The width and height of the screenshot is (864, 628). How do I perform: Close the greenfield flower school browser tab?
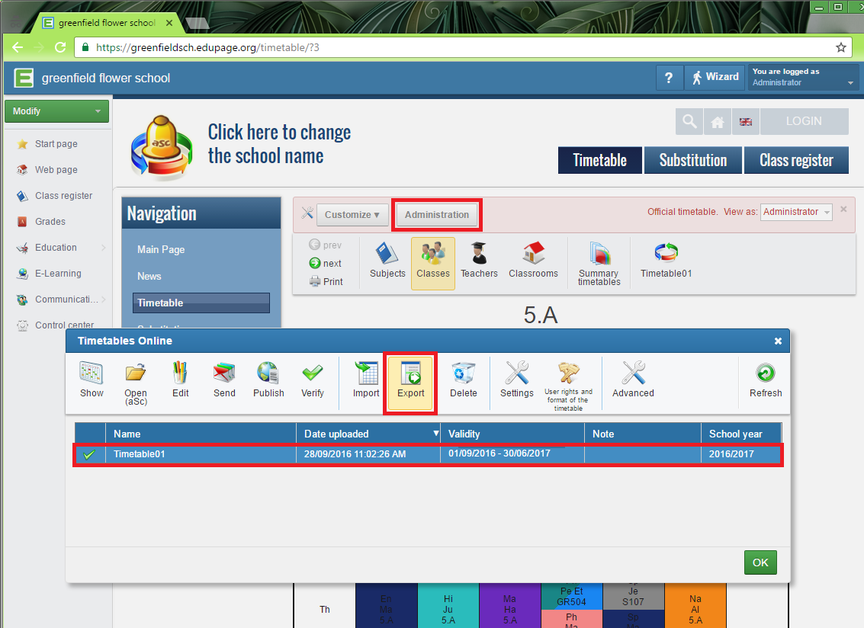(x=169, y=23)
